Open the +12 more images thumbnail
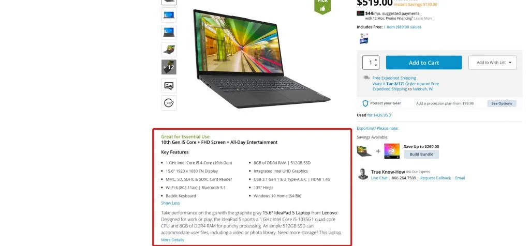Viewport: 530px width, 246px height. [169, 67]
